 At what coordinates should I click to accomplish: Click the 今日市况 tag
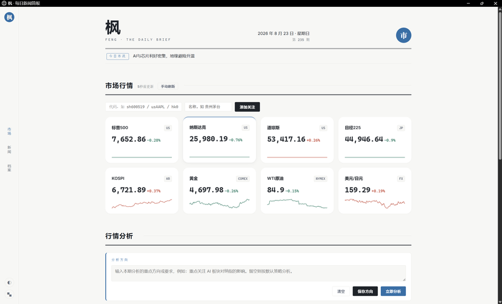117,56
